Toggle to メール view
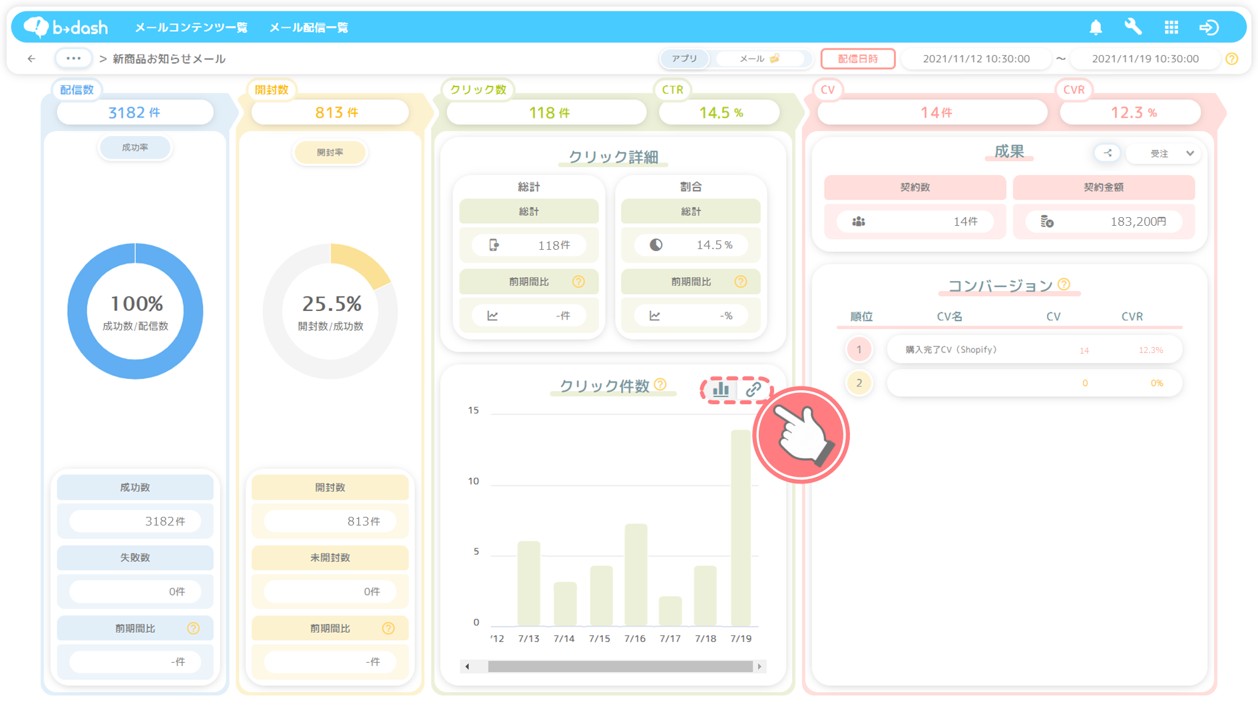This screenshot has height=708, width=1258. (759, 59)
